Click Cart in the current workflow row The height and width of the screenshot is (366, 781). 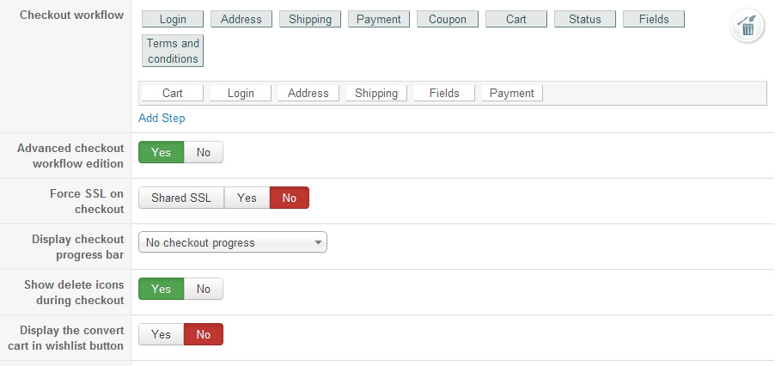[173, 93]
